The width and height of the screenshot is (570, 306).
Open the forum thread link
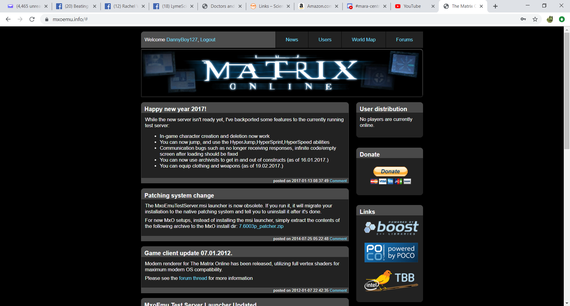coord(193,278)
